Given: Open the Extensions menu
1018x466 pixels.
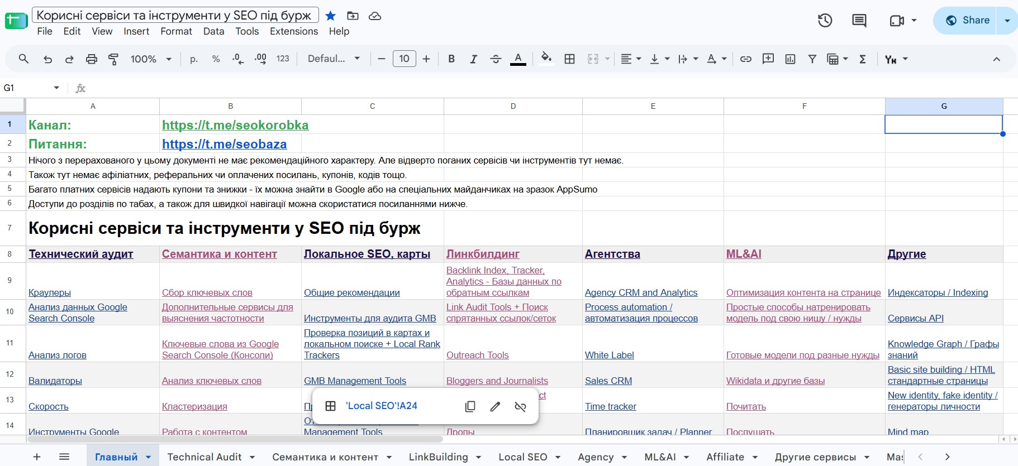Looking at the screenshot, I should [294, 31].
